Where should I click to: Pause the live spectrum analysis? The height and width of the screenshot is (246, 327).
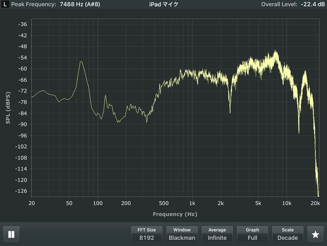[11, 234]
